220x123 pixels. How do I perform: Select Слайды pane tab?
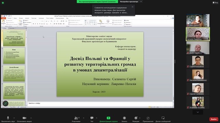[4, 28]
